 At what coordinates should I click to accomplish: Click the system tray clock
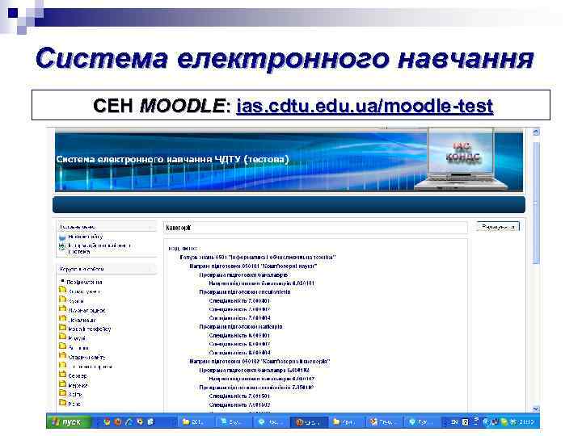click(527, 422)
